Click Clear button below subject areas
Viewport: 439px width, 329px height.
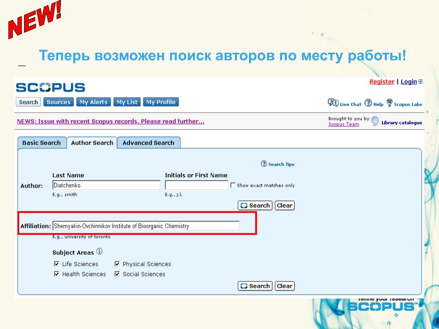pos(285,286)
